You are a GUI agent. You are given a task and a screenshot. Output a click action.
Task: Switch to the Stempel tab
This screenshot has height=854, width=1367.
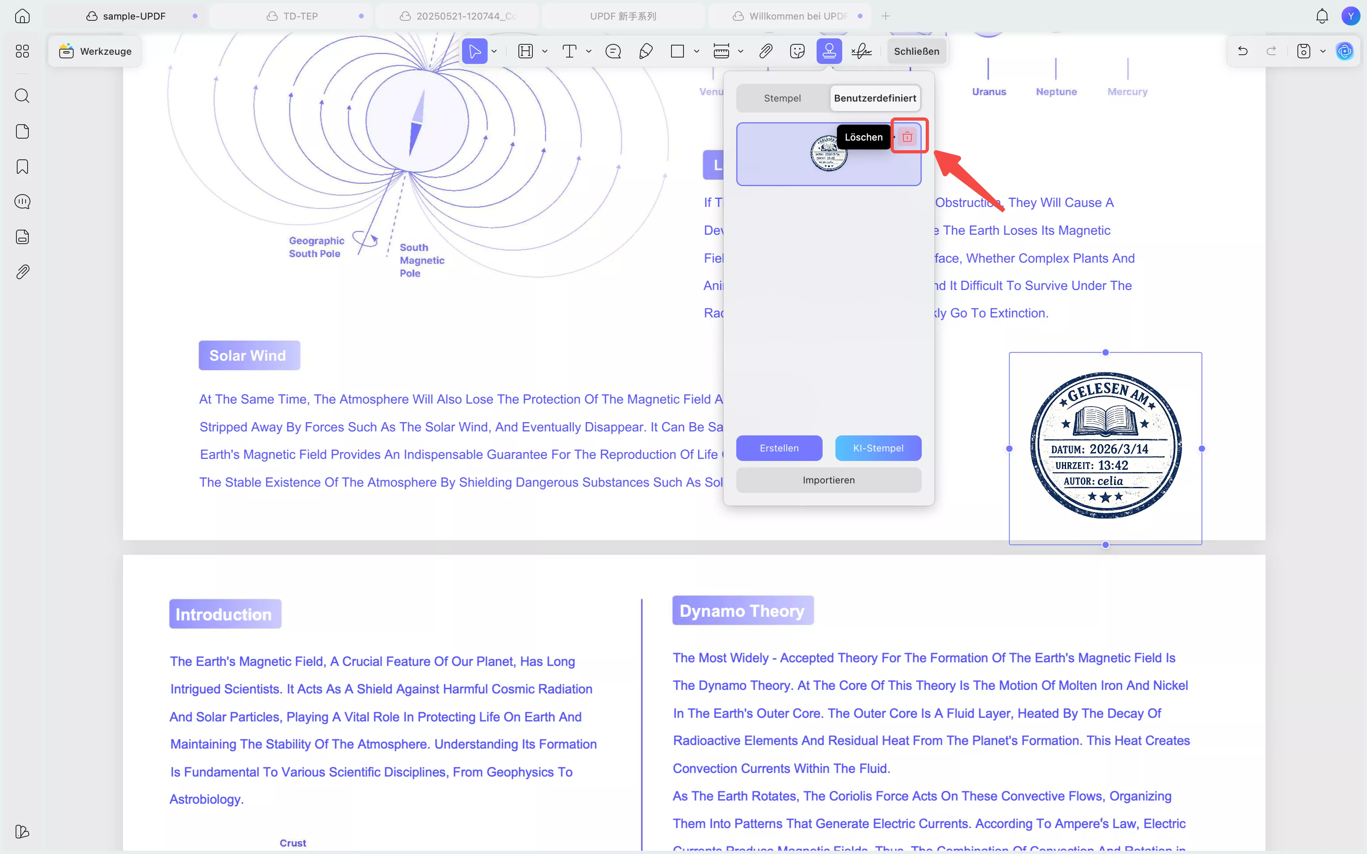pos(782,98)
